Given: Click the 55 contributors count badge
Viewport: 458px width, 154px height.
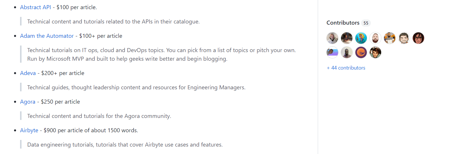Looking at the screenshot, I should 366,23.
